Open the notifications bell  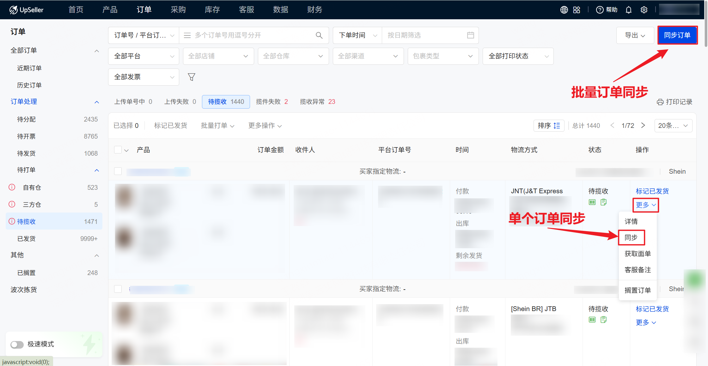pos(629,10)
